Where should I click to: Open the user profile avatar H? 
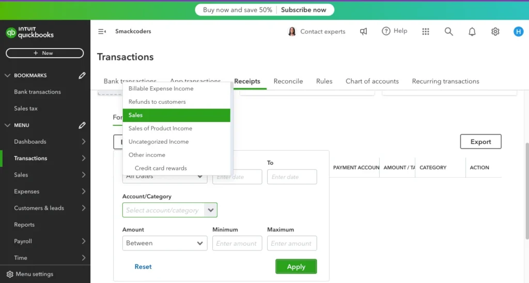(x=518, y=32)
